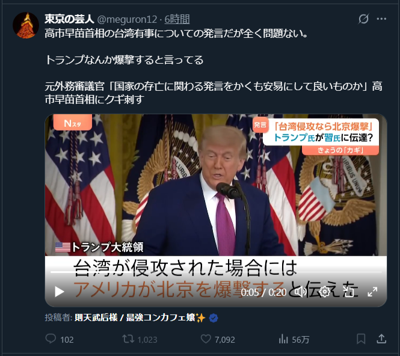Click the 6時間 timestamp link

coord(177,19)
